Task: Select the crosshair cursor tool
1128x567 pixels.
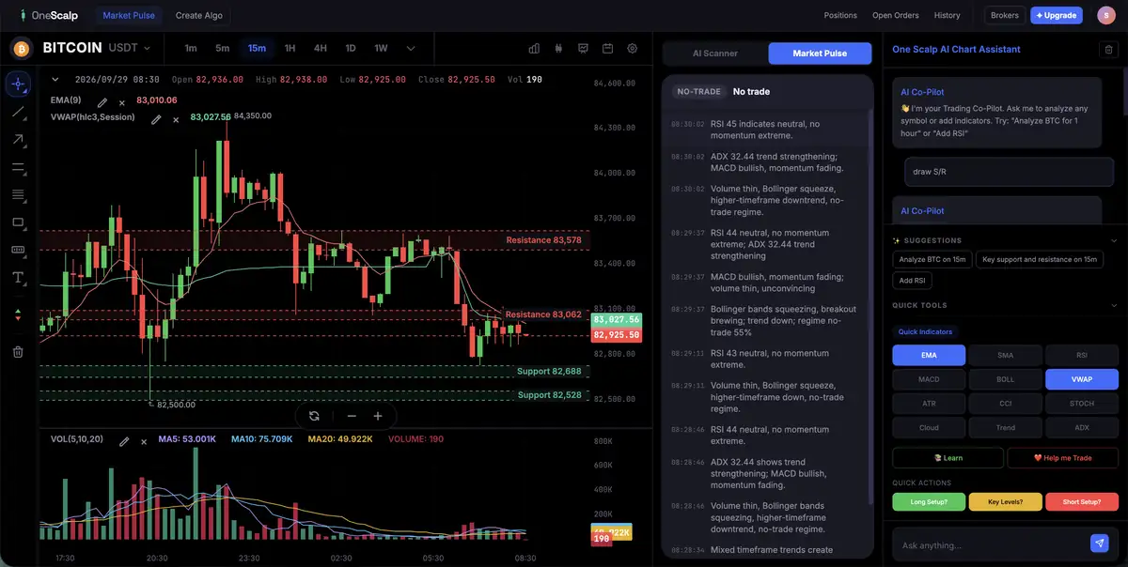Action: click(18, 84)
